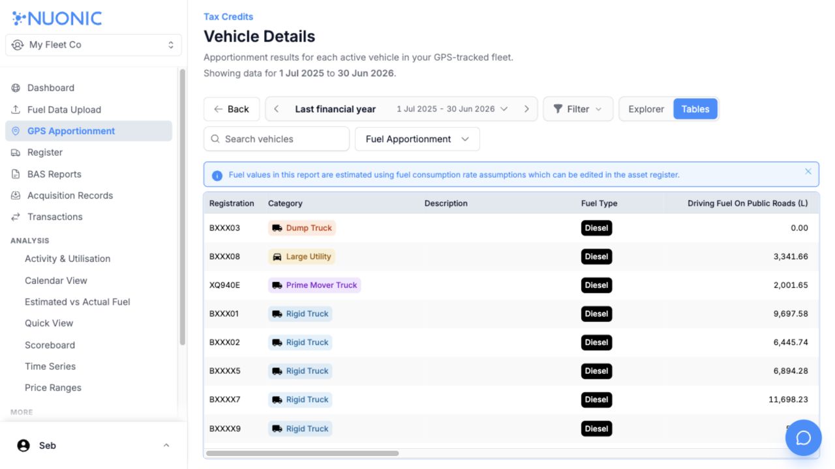The height and width of the screenshot is (469, 835).
Task: Click the Nuonic logo
Action: (57, 18)
